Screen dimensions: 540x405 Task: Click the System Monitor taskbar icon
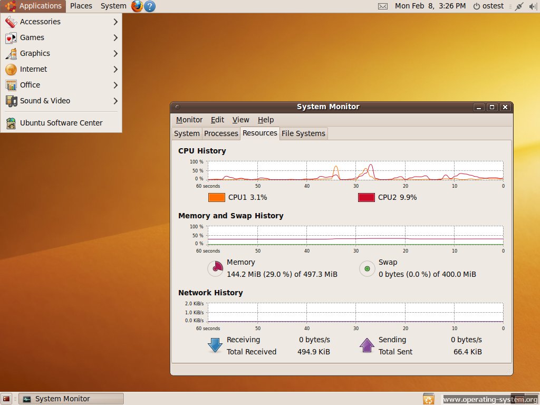26,399
